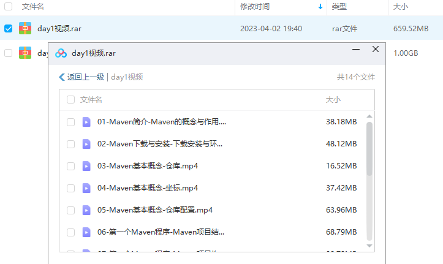Uncheck the day1视频.rar row checkbox
The image size is (443, 264).
(8, 28)
